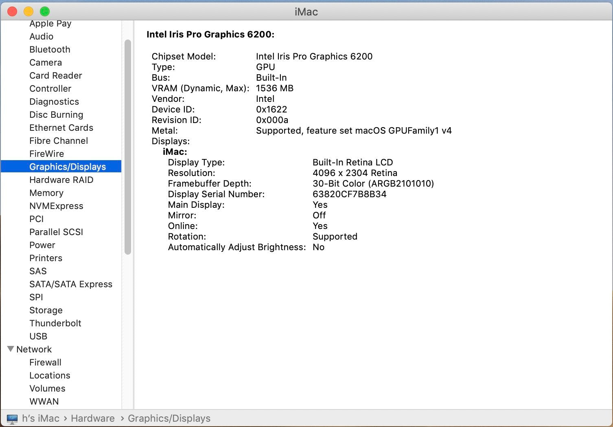Click the Revision ID value 0x000a

tap(272, 120)
